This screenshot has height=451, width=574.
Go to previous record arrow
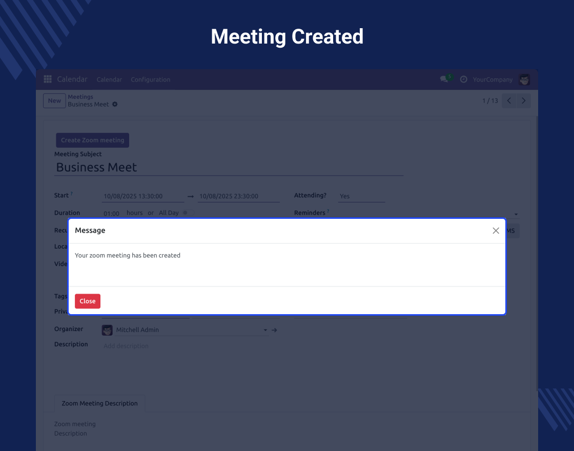pyautogui.click(x=509, y=101)
